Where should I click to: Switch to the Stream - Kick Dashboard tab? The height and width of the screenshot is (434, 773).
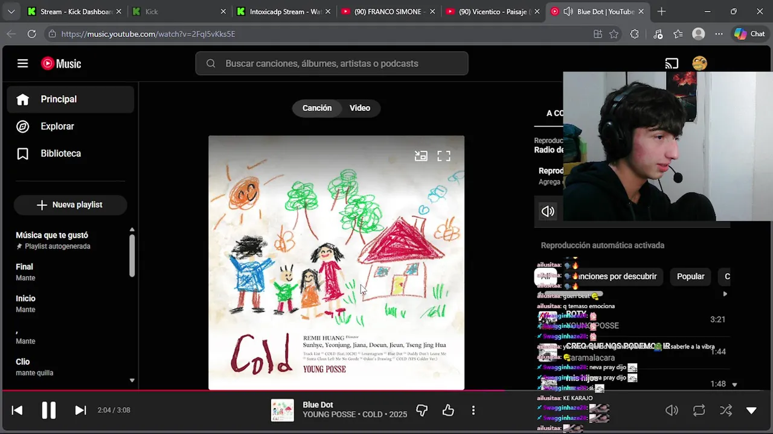pyautogui.click(x=74, y=11)
